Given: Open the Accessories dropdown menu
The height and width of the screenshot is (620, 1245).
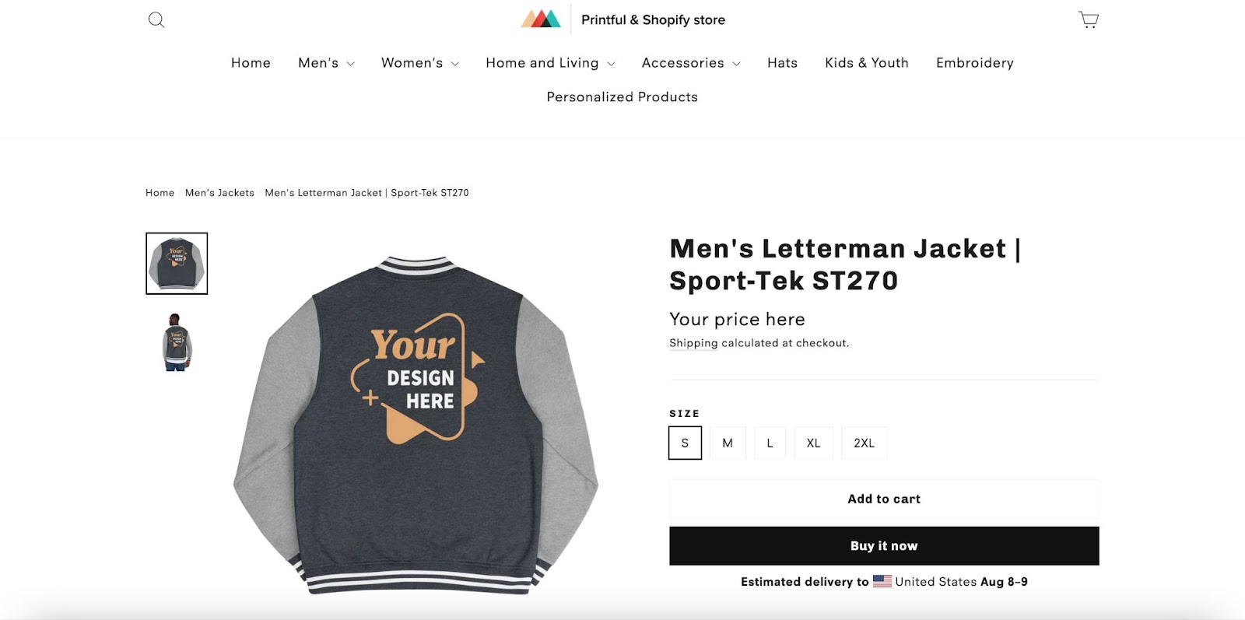Looking at the screenshot, I should pos(690,63).
